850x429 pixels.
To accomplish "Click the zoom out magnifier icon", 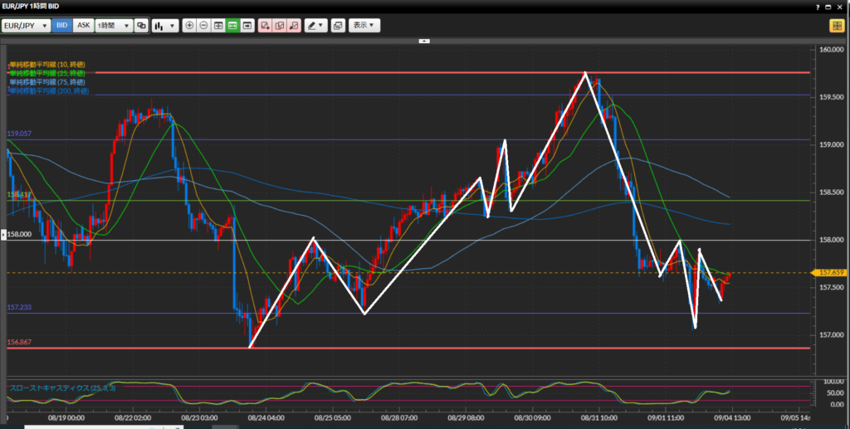I will pyautogui.click(x=204, y=26).
